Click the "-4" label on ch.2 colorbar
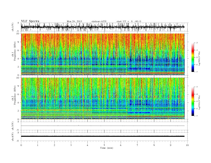The image size is (211, 163). coord(197,94)
